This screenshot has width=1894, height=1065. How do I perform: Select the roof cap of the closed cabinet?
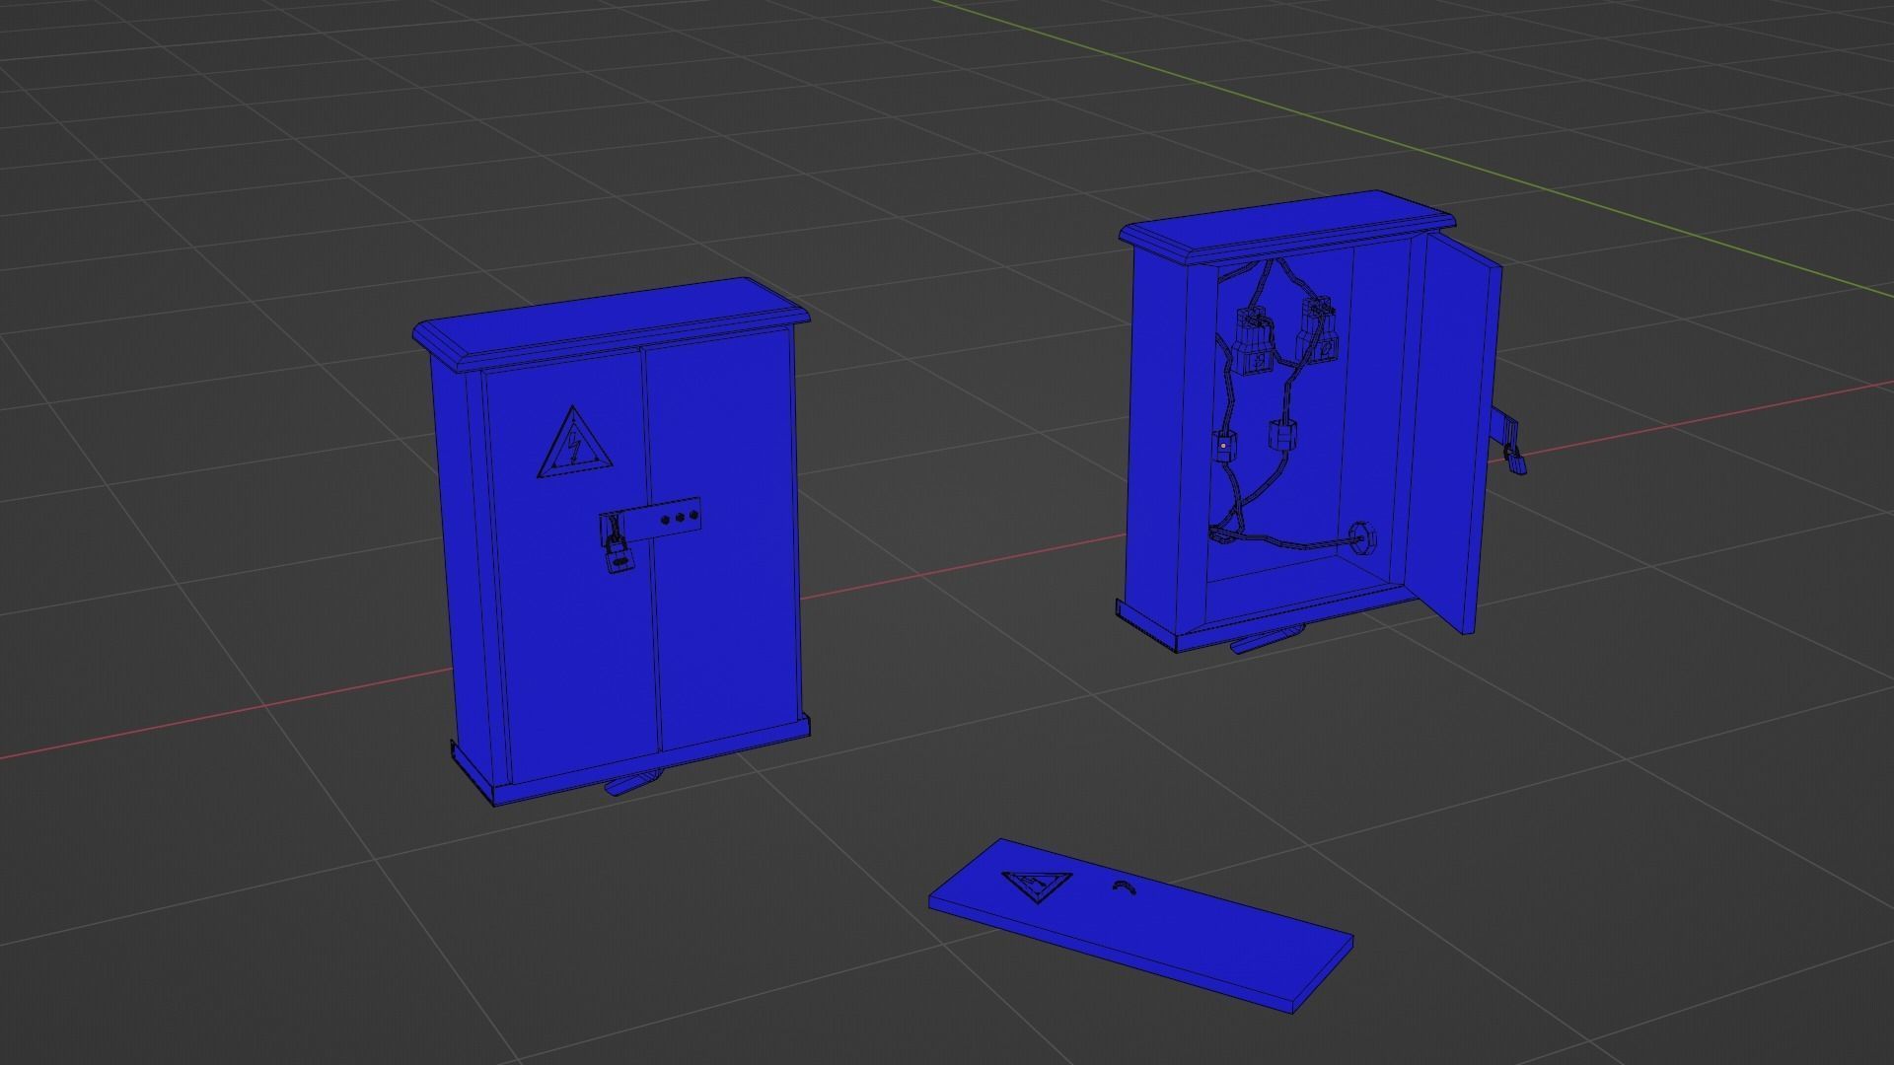point(612,322)
